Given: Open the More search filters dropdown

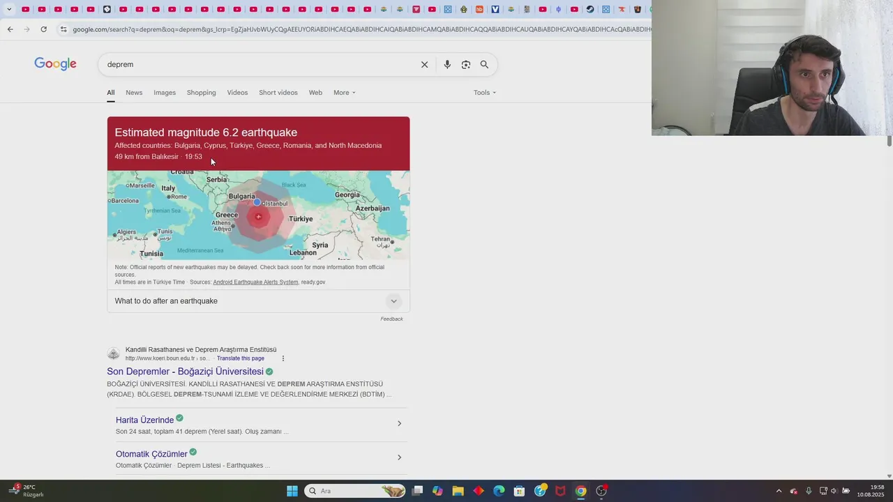Looking at the screenshot, I should [345, 93].
